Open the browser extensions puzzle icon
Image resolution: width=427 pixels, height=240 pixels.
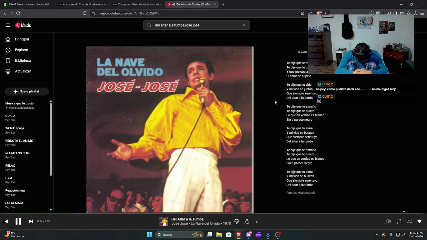coord(371,13)
